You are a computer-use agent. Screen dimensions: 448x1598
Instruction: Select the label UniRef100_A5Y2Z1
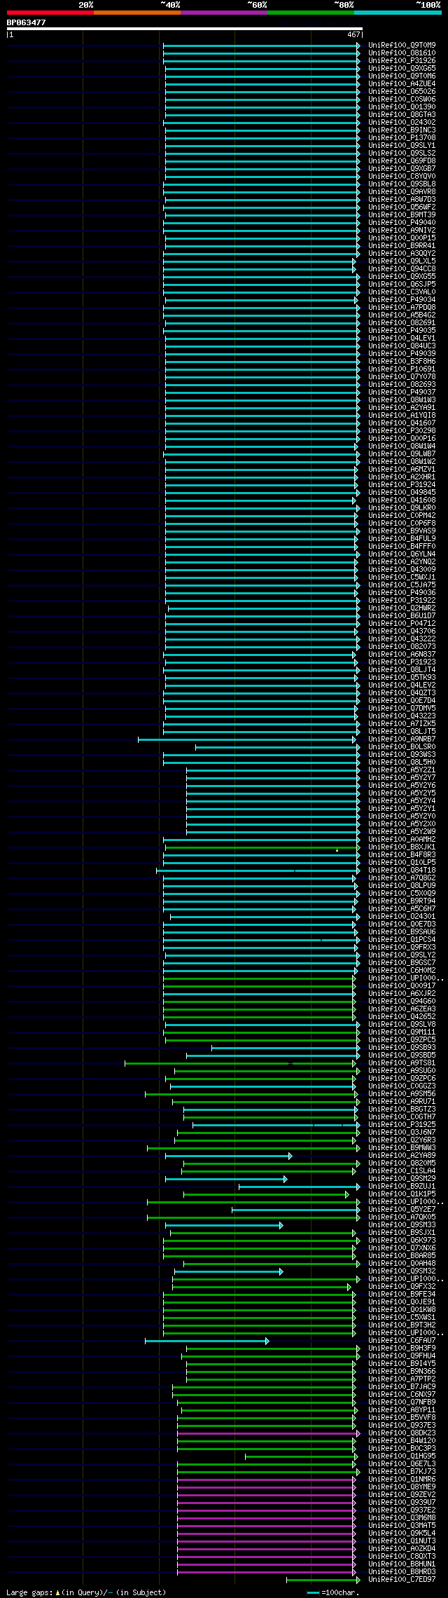coord(402,770)
